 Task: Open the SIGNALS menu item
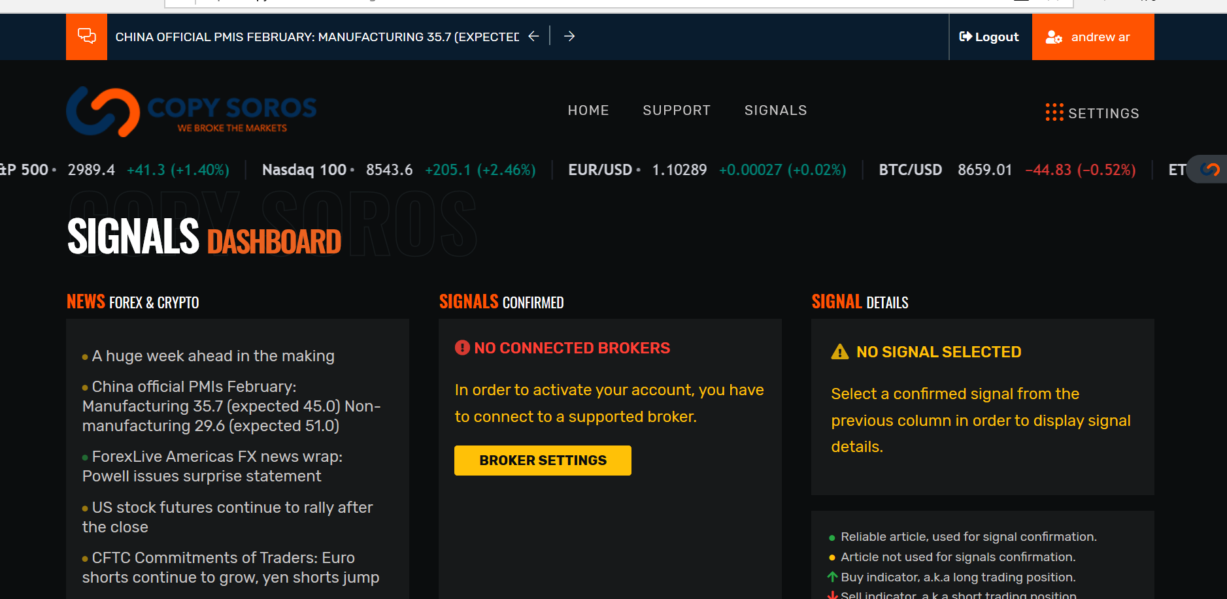coord(776,110)
